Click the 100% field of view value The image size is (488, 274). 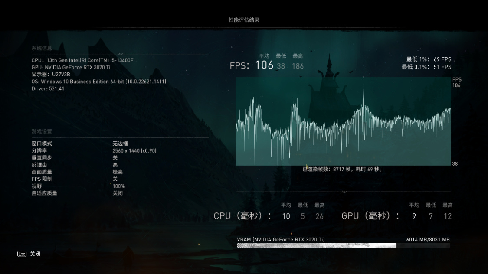(x=118, y=186)
